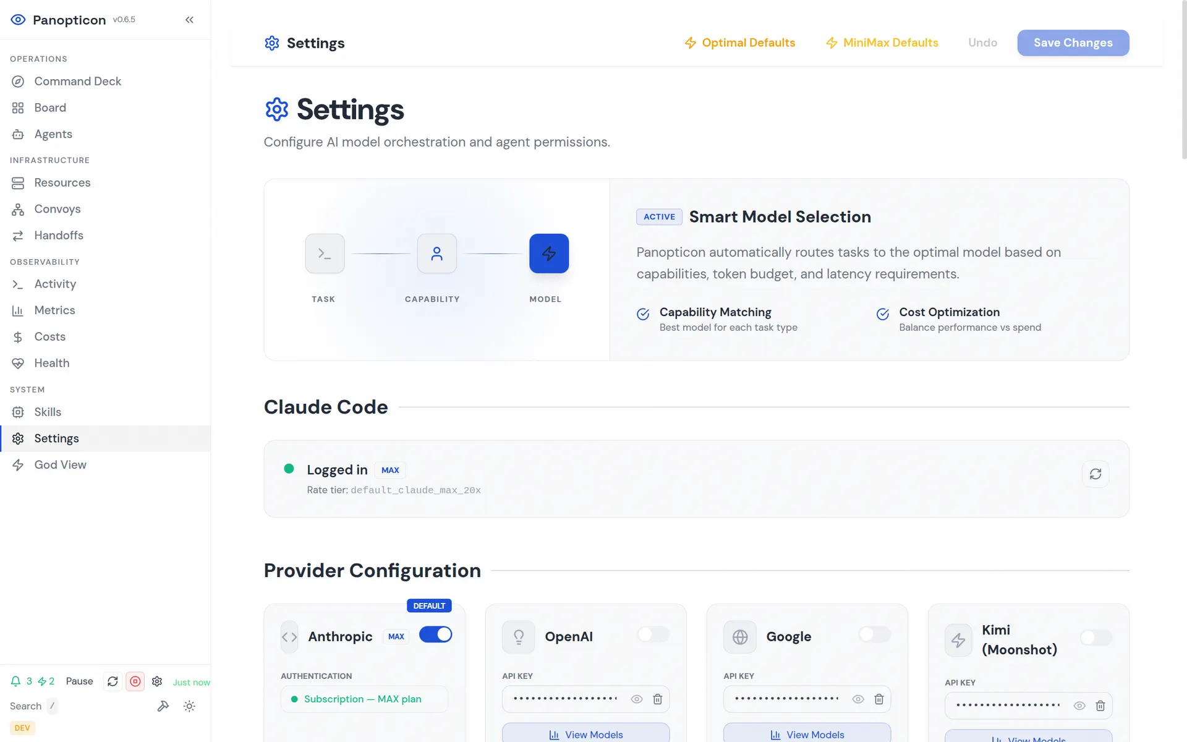This screenshot has width=1187, height=742.
Task: Toggle light theme sun icon
Action: 189,706
